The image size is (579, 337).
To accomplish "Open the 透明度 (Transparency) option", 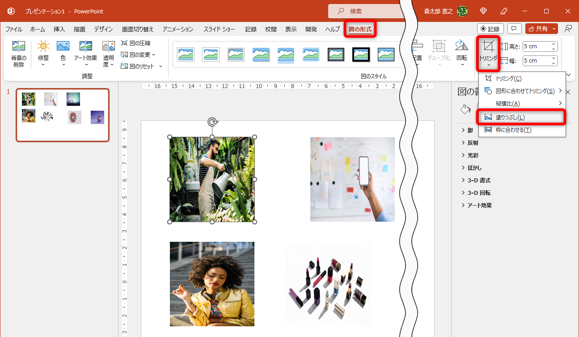I will [x=109, y=54].
